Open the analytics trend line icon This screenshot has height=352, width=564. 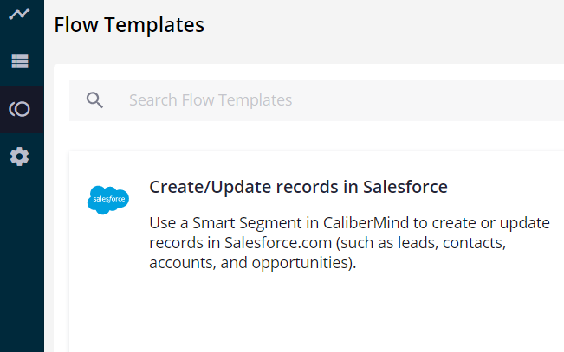19,15
